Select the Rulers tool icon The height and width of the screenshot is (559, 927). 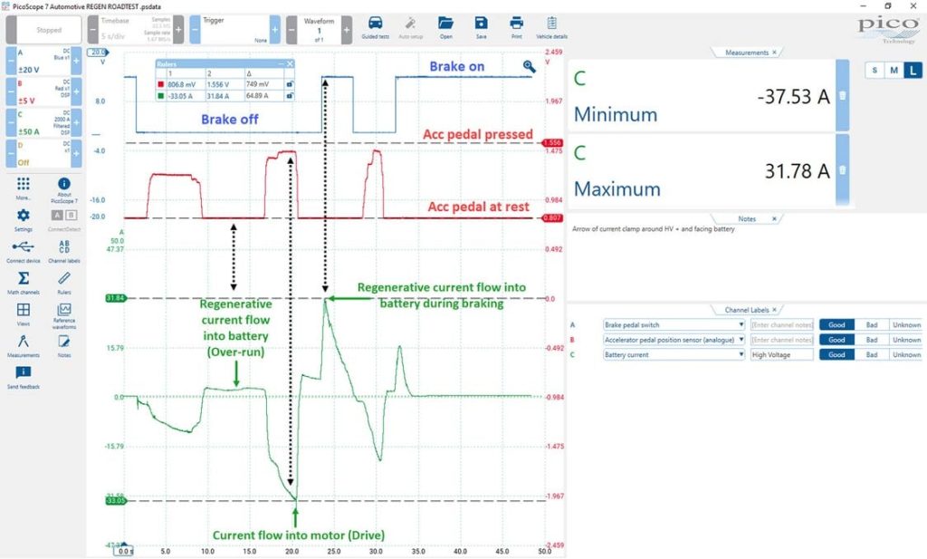click(x=64, y=279)
